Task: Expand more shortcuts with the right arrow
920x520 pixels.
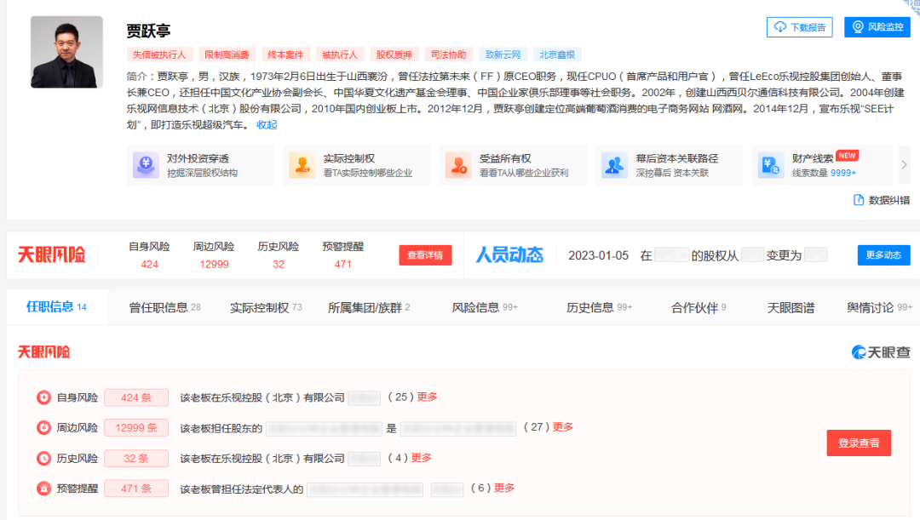Action: pos(905,163)
